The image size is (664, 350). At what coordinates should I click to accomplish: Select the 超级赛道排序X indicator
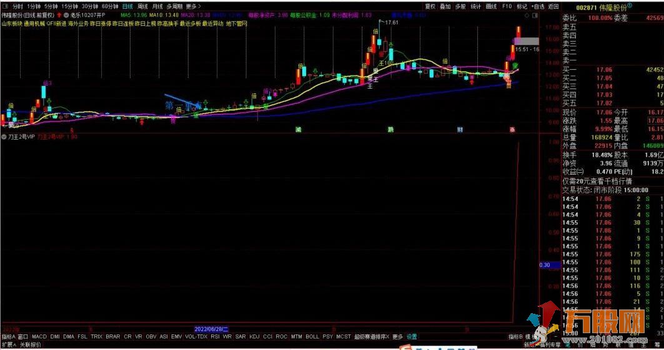372,337
